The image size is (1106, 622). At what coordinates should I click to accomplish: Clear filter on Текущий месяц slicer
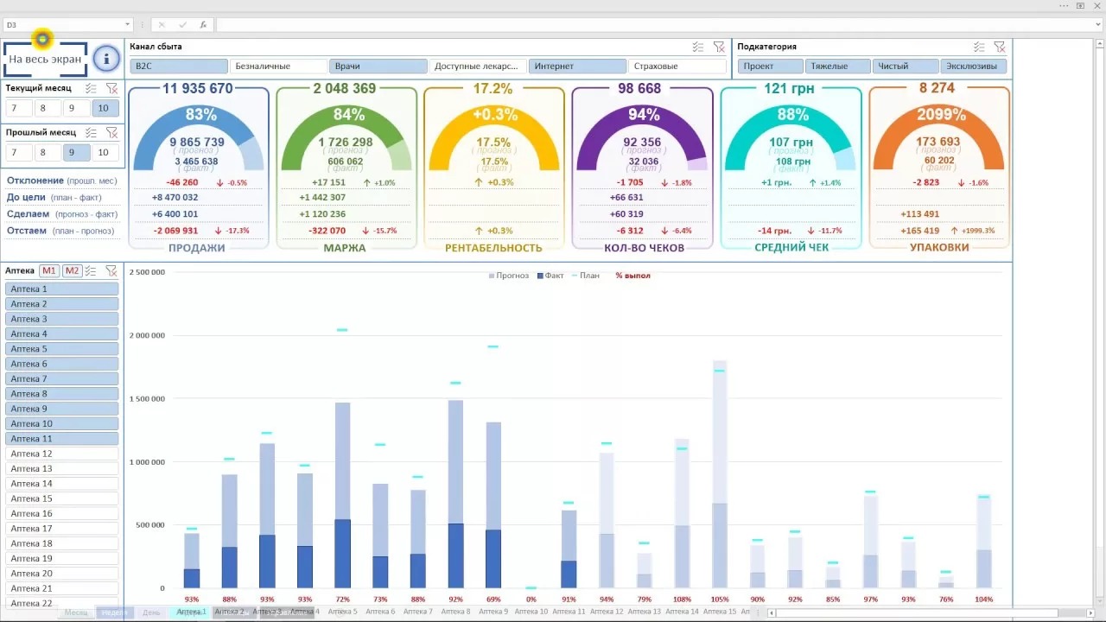pyautogui.click(x=111, y=88)
